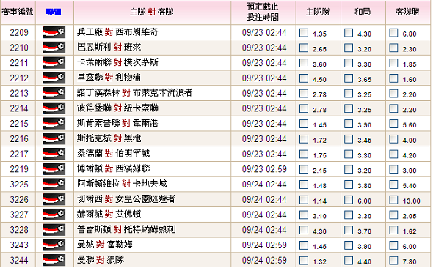This screenshot has width=433, height=268.
Task: Click the league flag icon for match 3226
Action: [54, 199]
